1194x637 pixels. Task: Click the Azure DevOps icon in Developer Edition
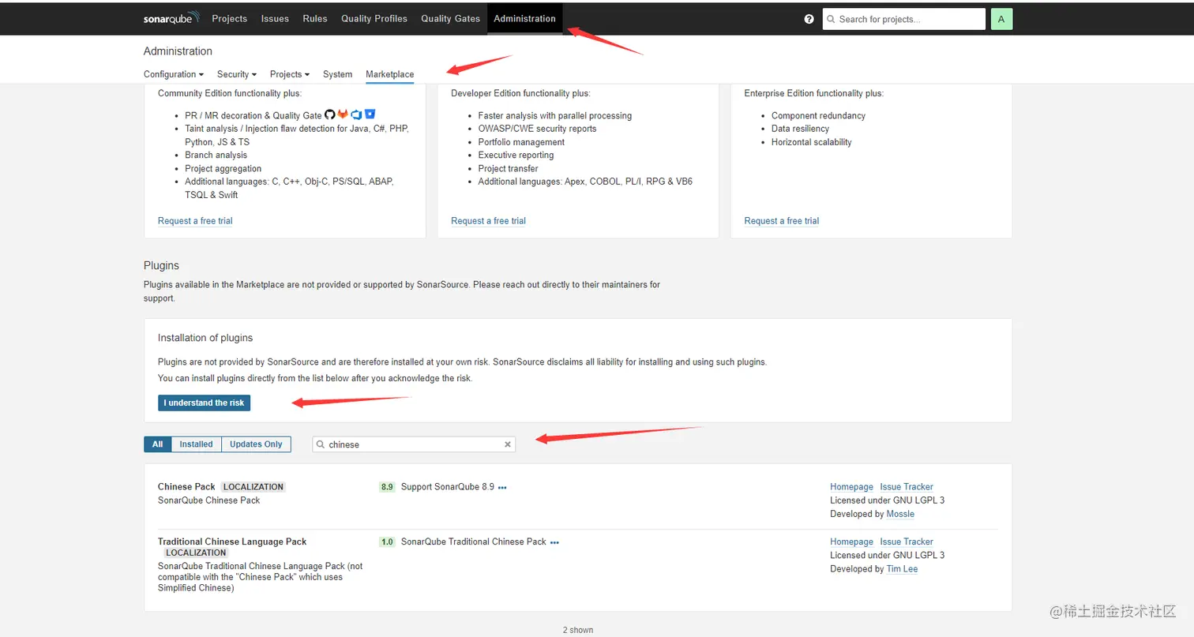coord(356,114)
